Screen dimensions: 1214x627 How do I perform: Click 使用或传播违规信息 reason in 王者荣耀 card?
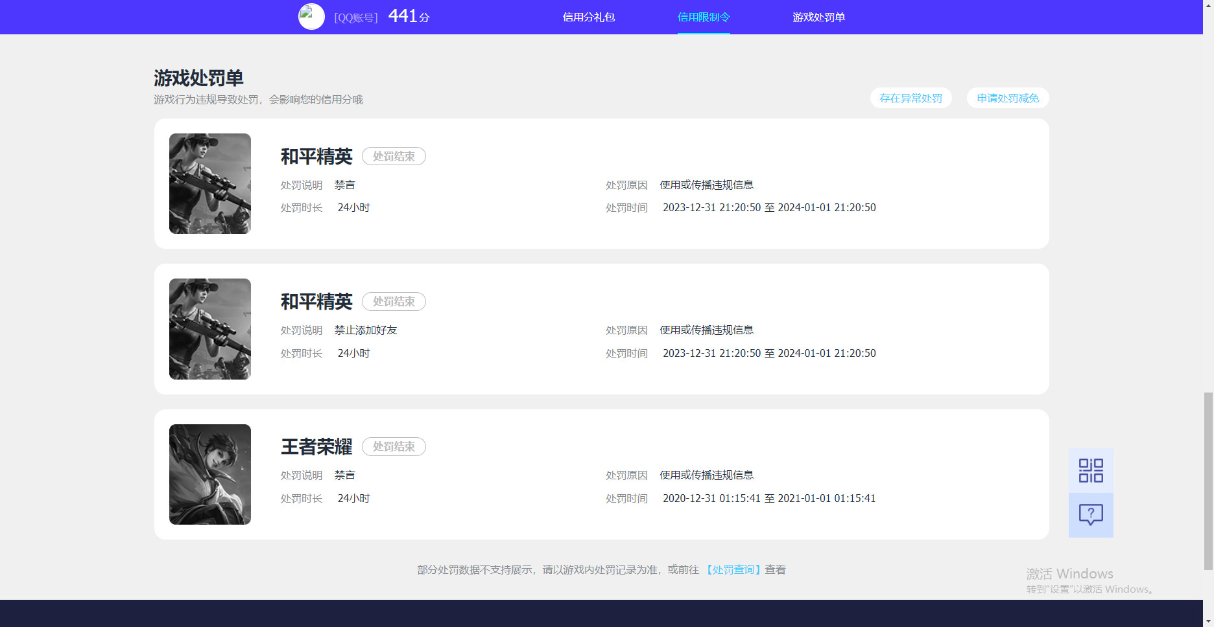coord(707,475)
